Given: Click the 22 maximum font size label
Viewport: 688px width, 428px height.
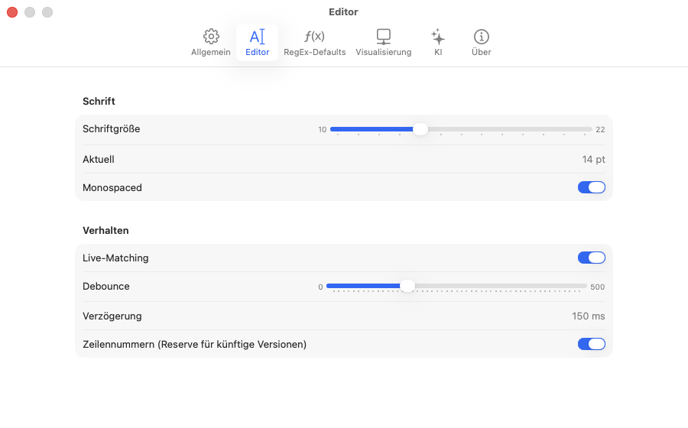Looking at the screenshot, I should [600, 129].
